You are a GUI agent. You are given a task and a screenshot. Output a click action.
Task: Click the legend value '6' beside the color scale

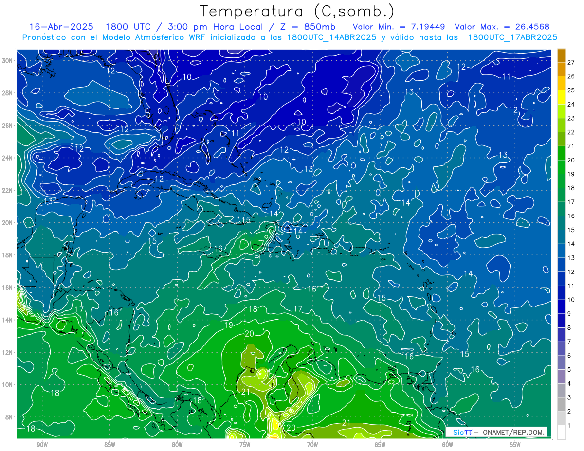pyautogui.click(x=569, y=356)
